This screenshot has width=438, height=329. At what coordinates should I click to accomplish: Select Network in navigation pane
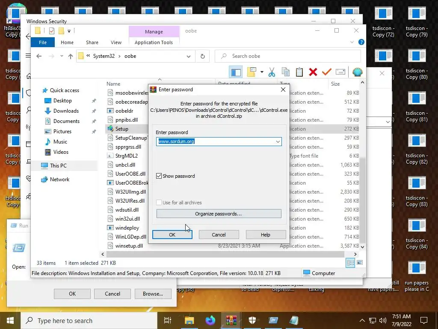click(59, 179)
